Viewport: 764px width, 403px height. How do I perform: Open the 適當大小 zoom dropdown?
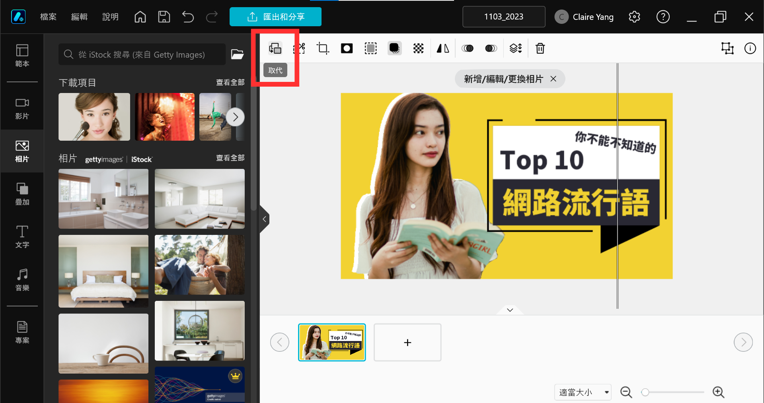pos(583,392)
